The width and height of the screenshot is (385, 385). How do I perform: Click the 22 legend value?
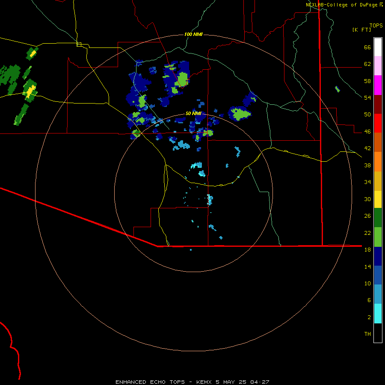tap(367, 233)
